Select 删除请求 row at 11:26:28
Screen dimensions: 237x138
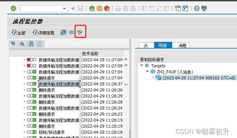pos(47,102)
